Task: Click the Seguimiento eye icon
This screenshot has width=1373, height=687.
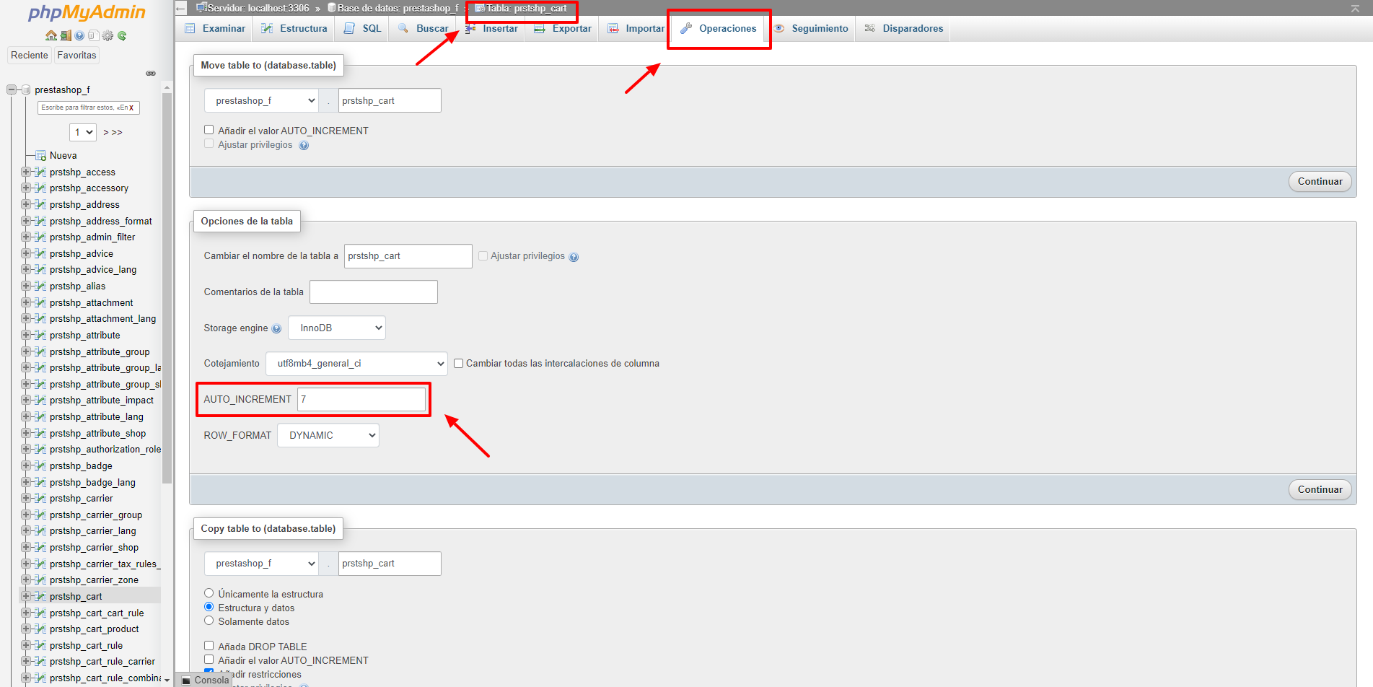Action: [779, 28]
